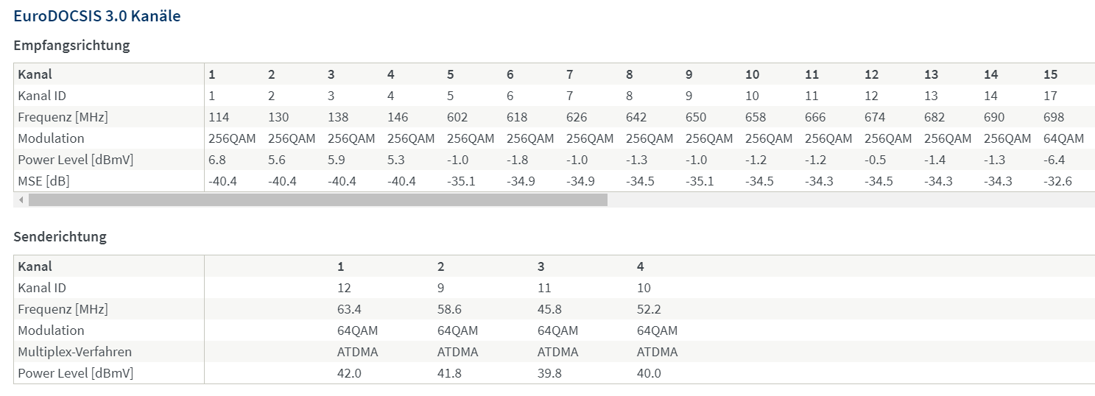Click the 39.8 upstream power level
Screen dimensions: 1095x396
tap(549, 373)
